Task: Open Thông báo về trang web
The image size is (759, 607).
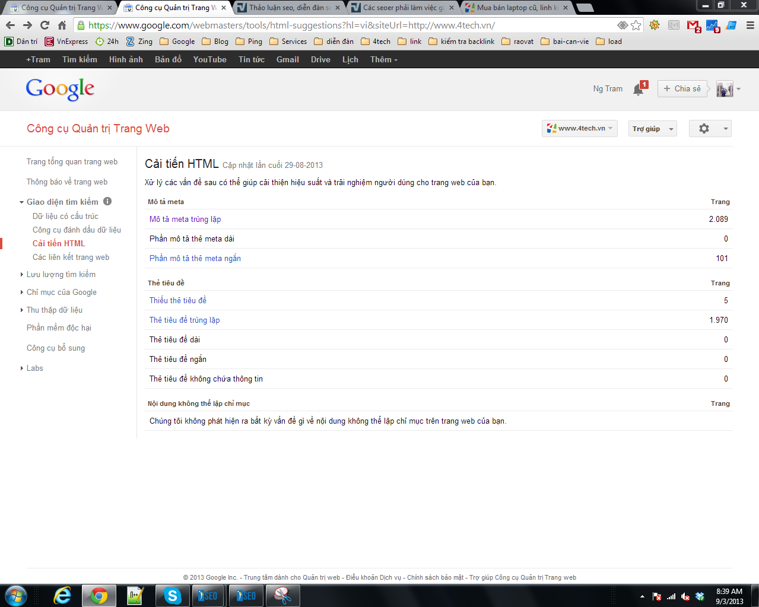Action: click(x=67, y=182)
